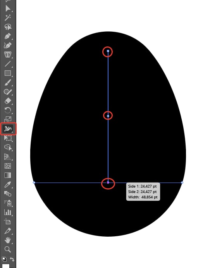The height and width of the screenshot is (268, 222).
Task: Select the Eraser tool
Action: click(8, 101)
